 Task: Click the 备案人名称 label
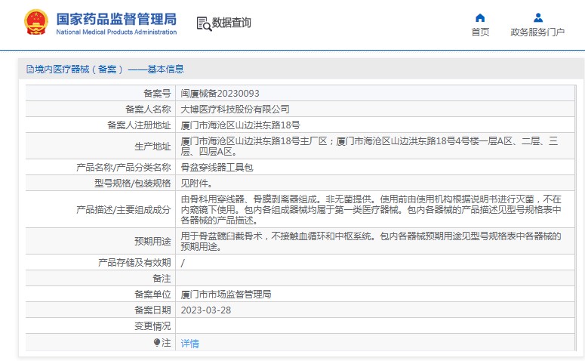148,109
